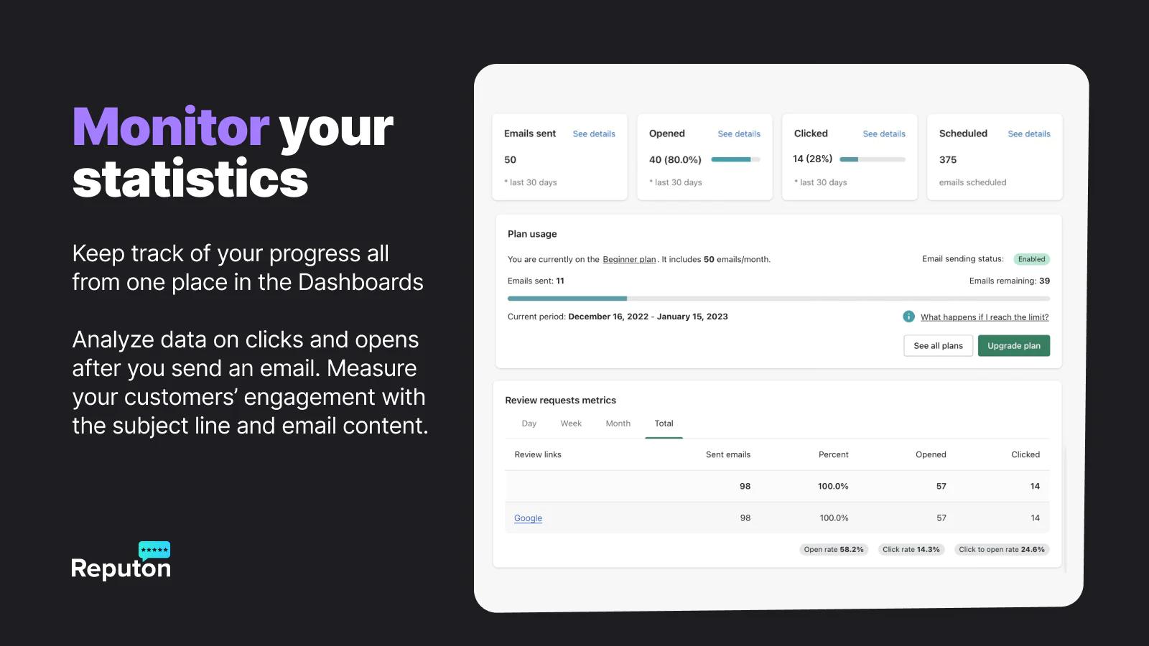This screenshot has width=1149, height=646.
Task: Open the Google review link
Action: click(528, 518)
